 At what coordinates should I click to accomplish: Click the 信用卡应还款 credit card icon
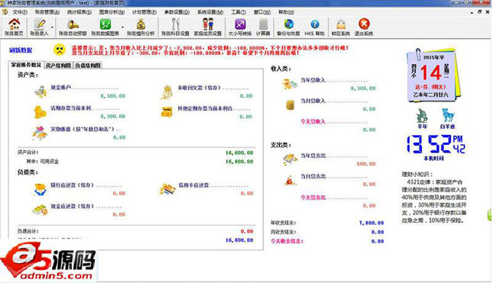[x=167, y=189]
